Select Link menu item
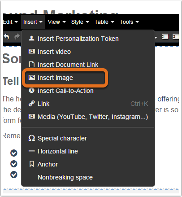Screen dimensions: 182x197 tap(88, 104)
